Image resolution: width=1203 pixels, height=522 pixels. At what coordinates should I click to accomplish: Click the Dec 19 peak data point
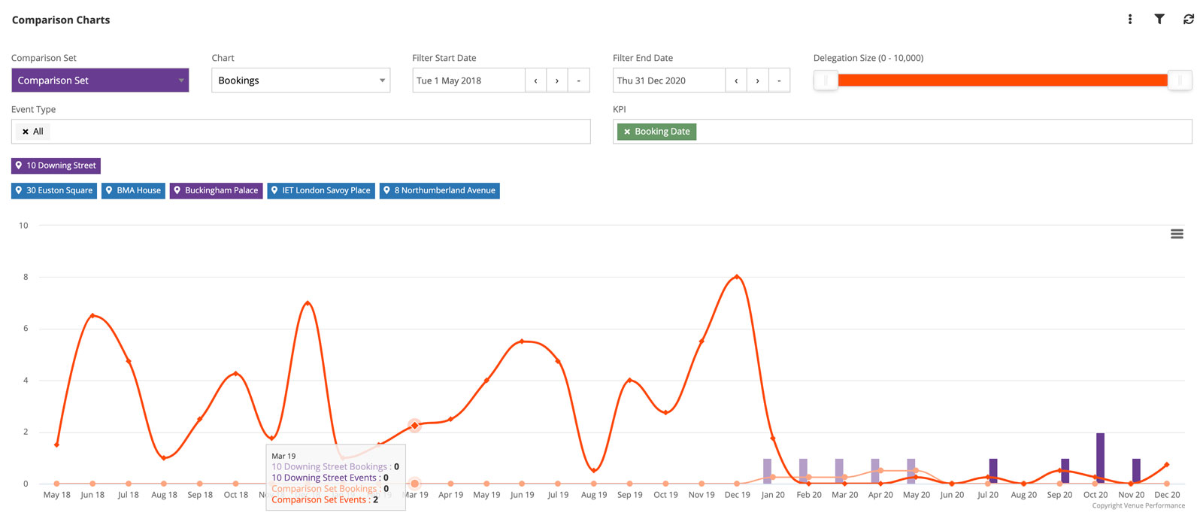(x=737, y=277)
